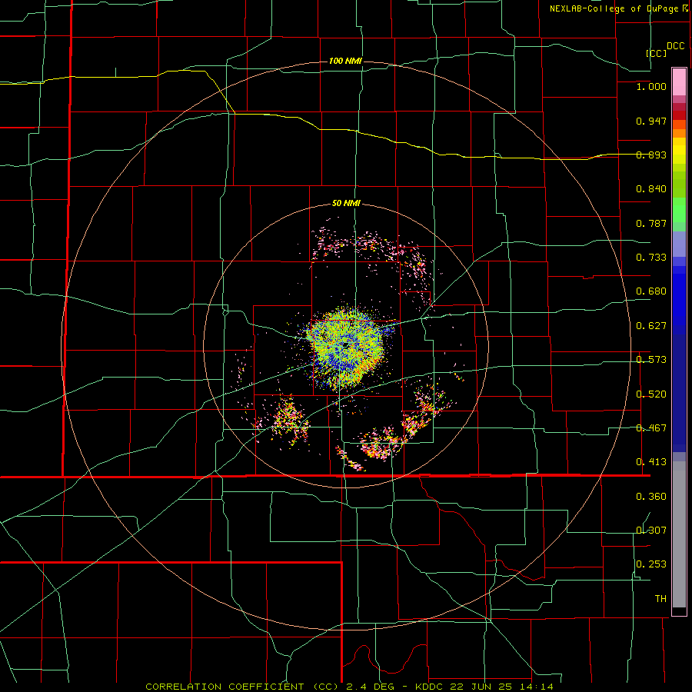
Task: Select the 0.680 scale value
Action: click(x=651, y=291)
